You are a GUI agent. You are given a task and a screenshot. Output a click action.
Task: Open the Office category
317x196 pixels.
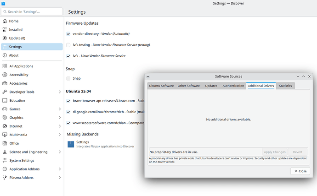[14, 143]
